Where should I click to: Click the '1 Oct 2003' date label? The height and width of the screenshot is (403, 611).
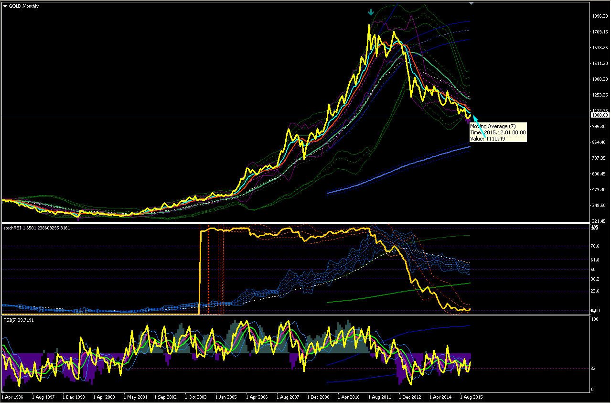coord(196,397)
